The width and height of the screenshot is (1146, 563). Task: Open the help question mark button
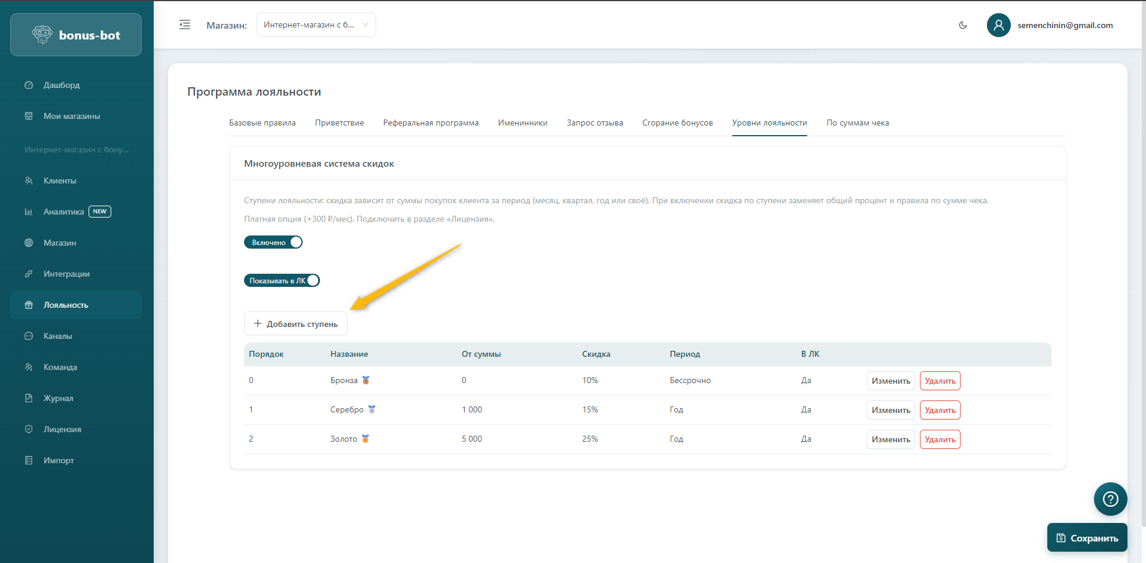(x=1110, y=499)
